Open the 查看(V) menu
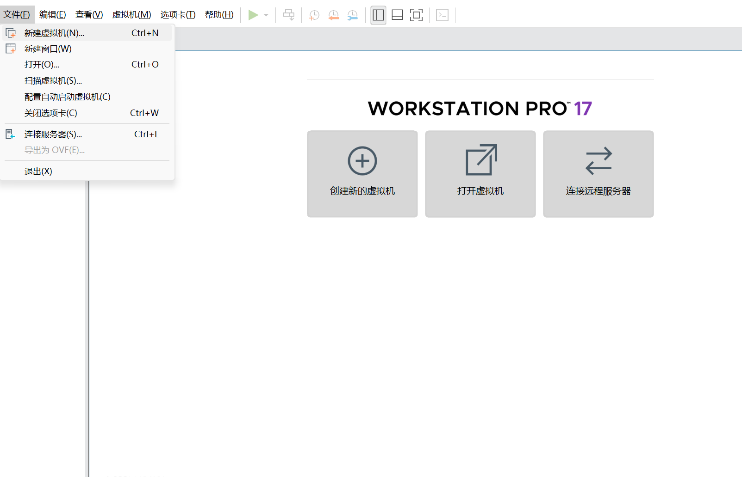The image size is (742, 477). click(x=89, y=15)
